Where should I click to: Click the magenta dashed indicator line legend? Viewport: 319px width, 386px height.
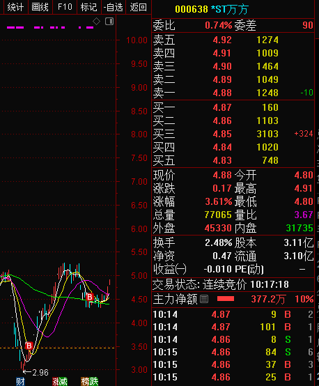point(50,28)
